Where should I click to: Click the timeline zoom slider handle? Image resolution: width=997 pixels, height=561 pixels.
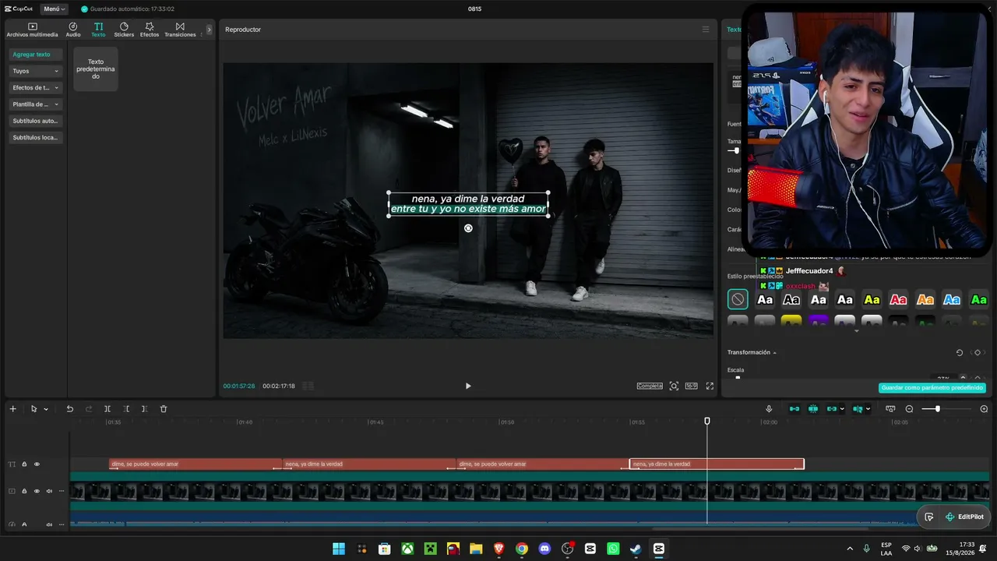click(x=937, y=409)
